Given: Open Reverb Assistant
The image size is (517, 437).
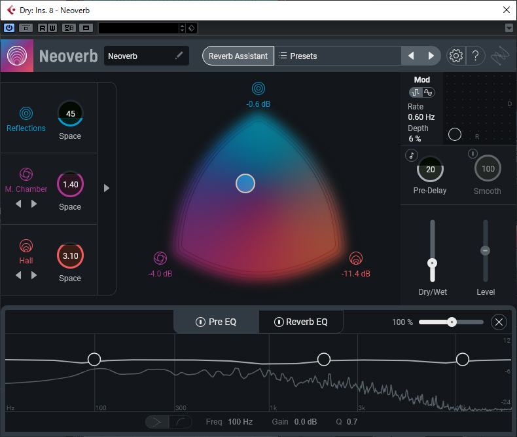Looking at the screenshot, I should click(x=238, y=56).
